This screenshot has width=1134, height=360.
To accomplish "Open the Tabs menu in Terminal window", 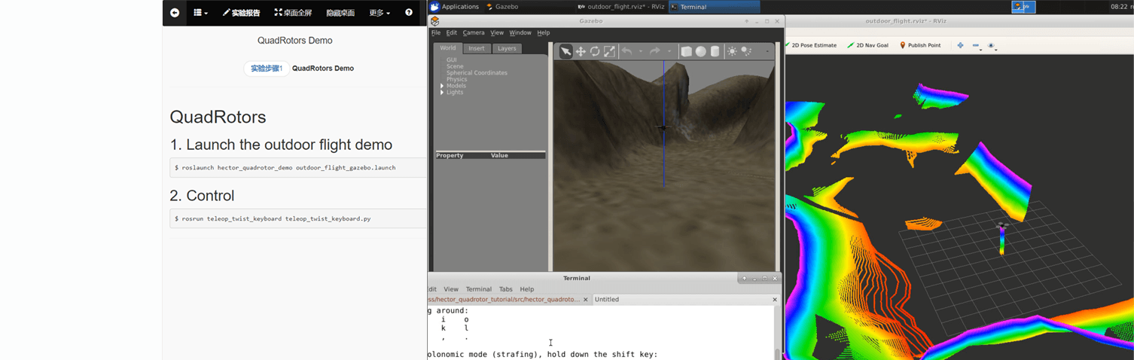I will point(506,289).
